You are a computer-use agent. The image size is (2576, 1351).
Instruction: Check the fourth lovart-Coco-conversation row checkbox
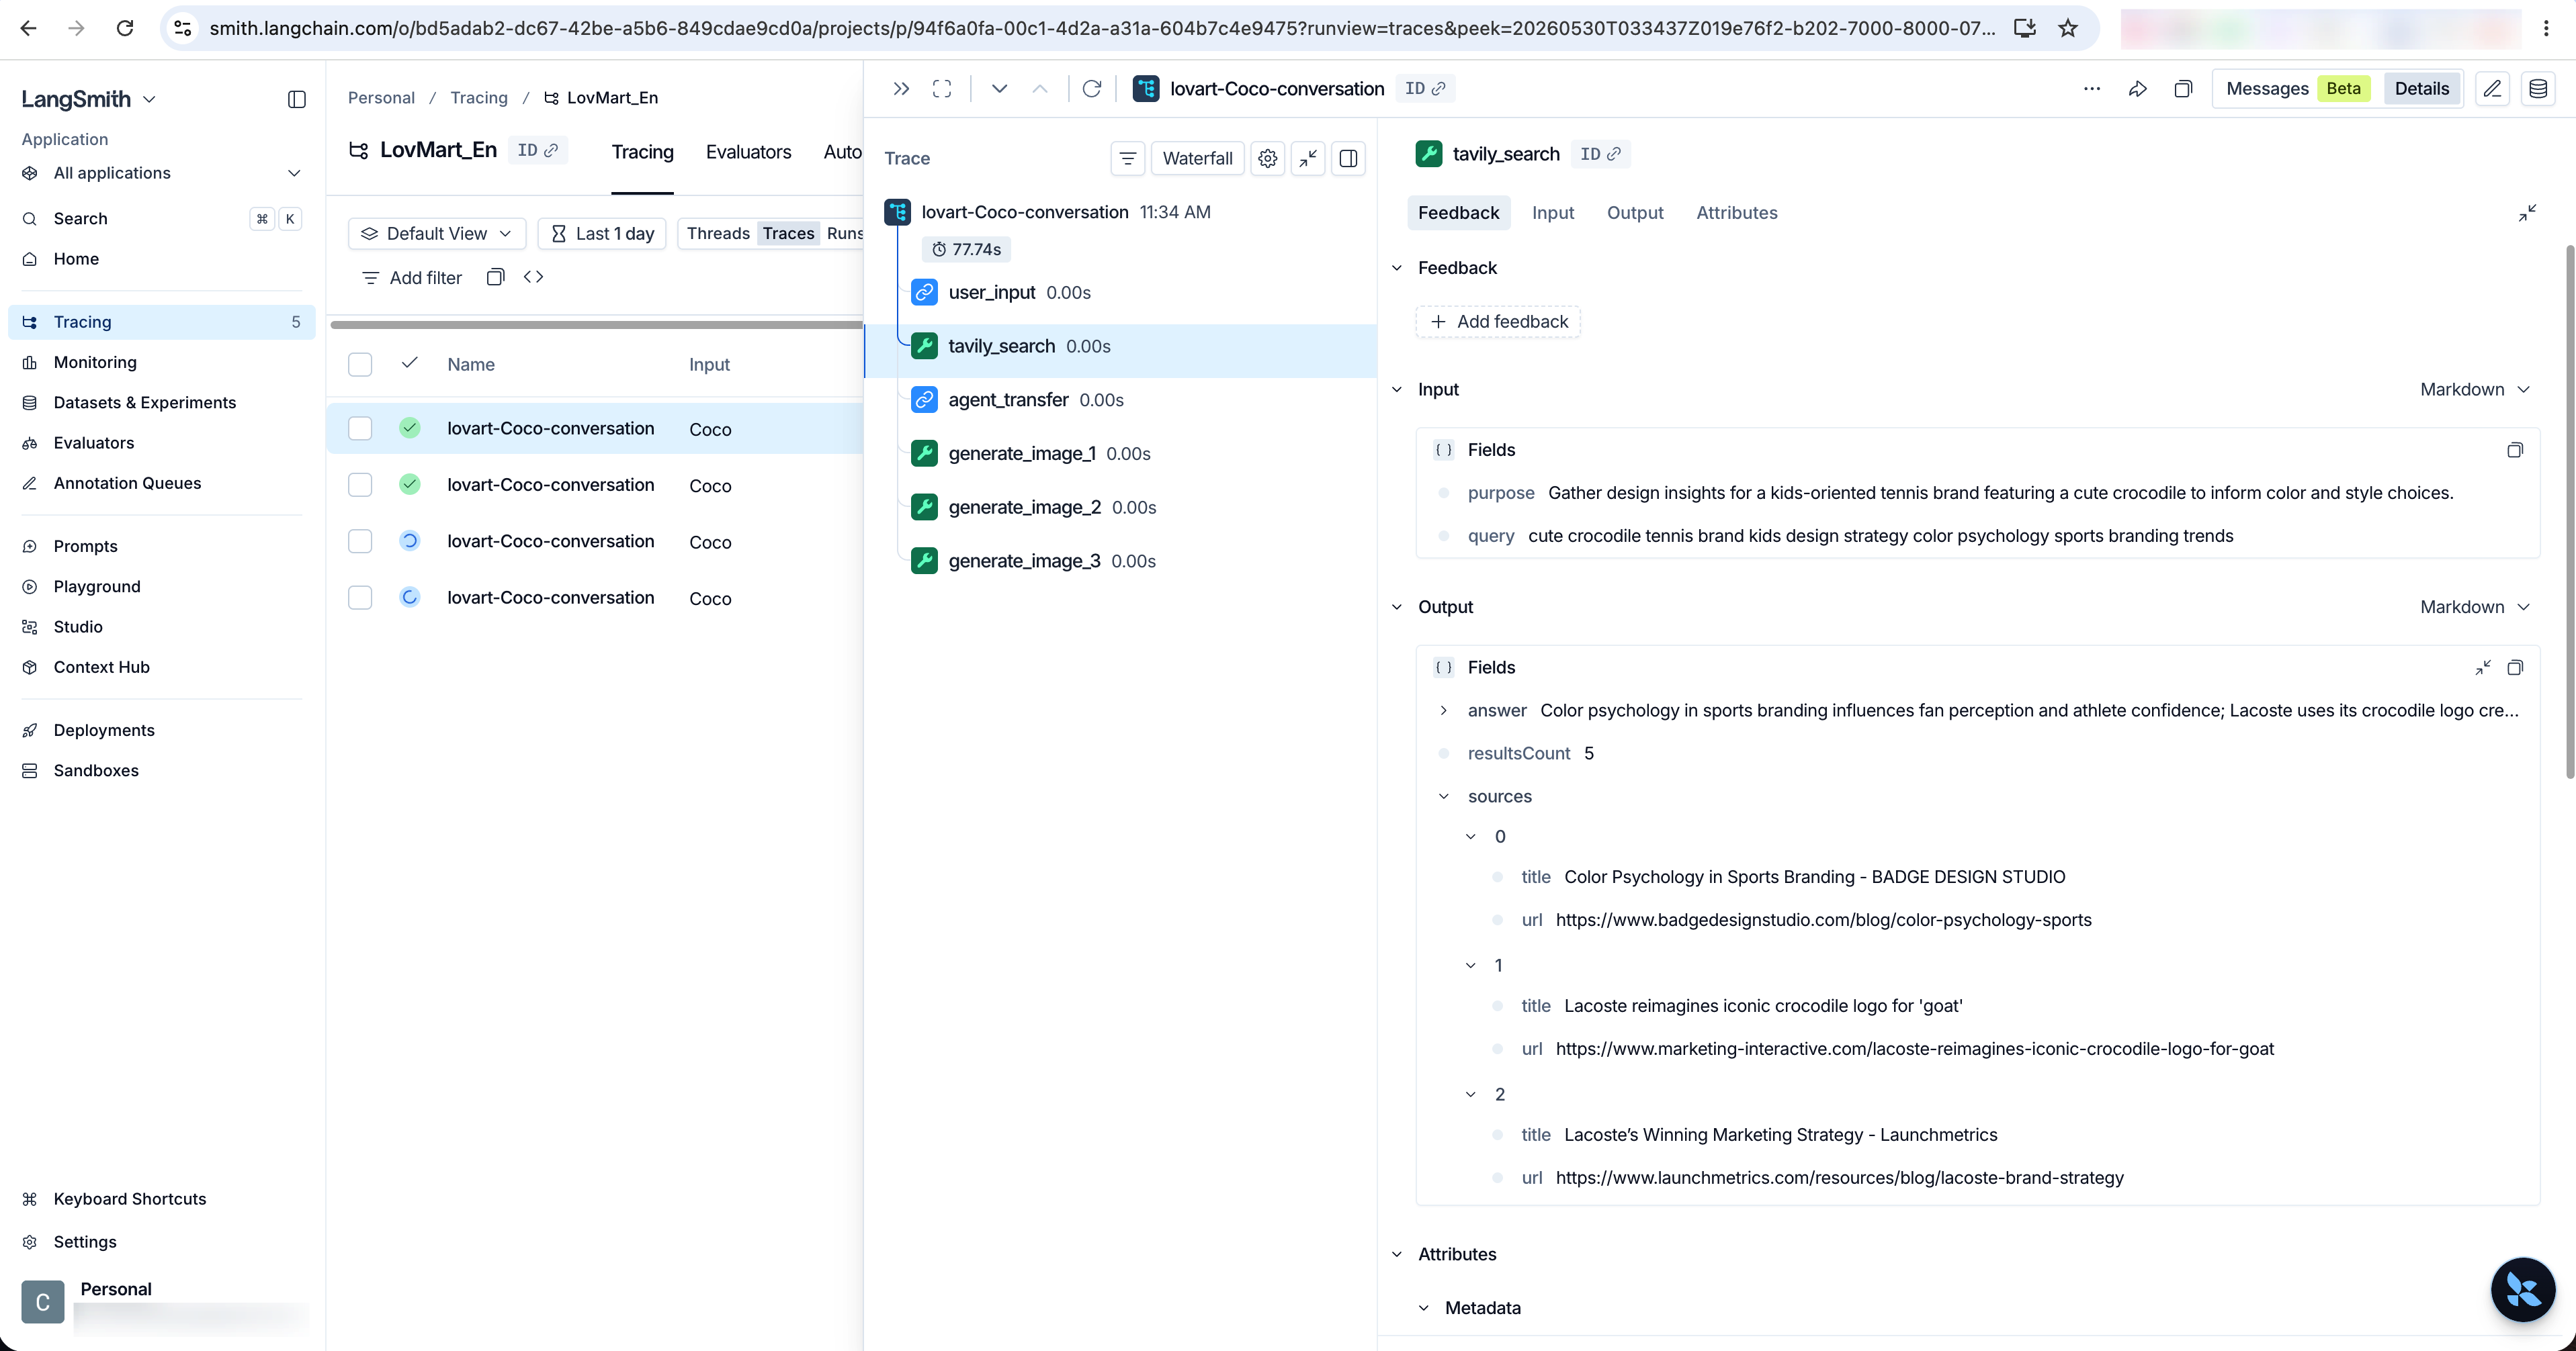click(360, 598)
